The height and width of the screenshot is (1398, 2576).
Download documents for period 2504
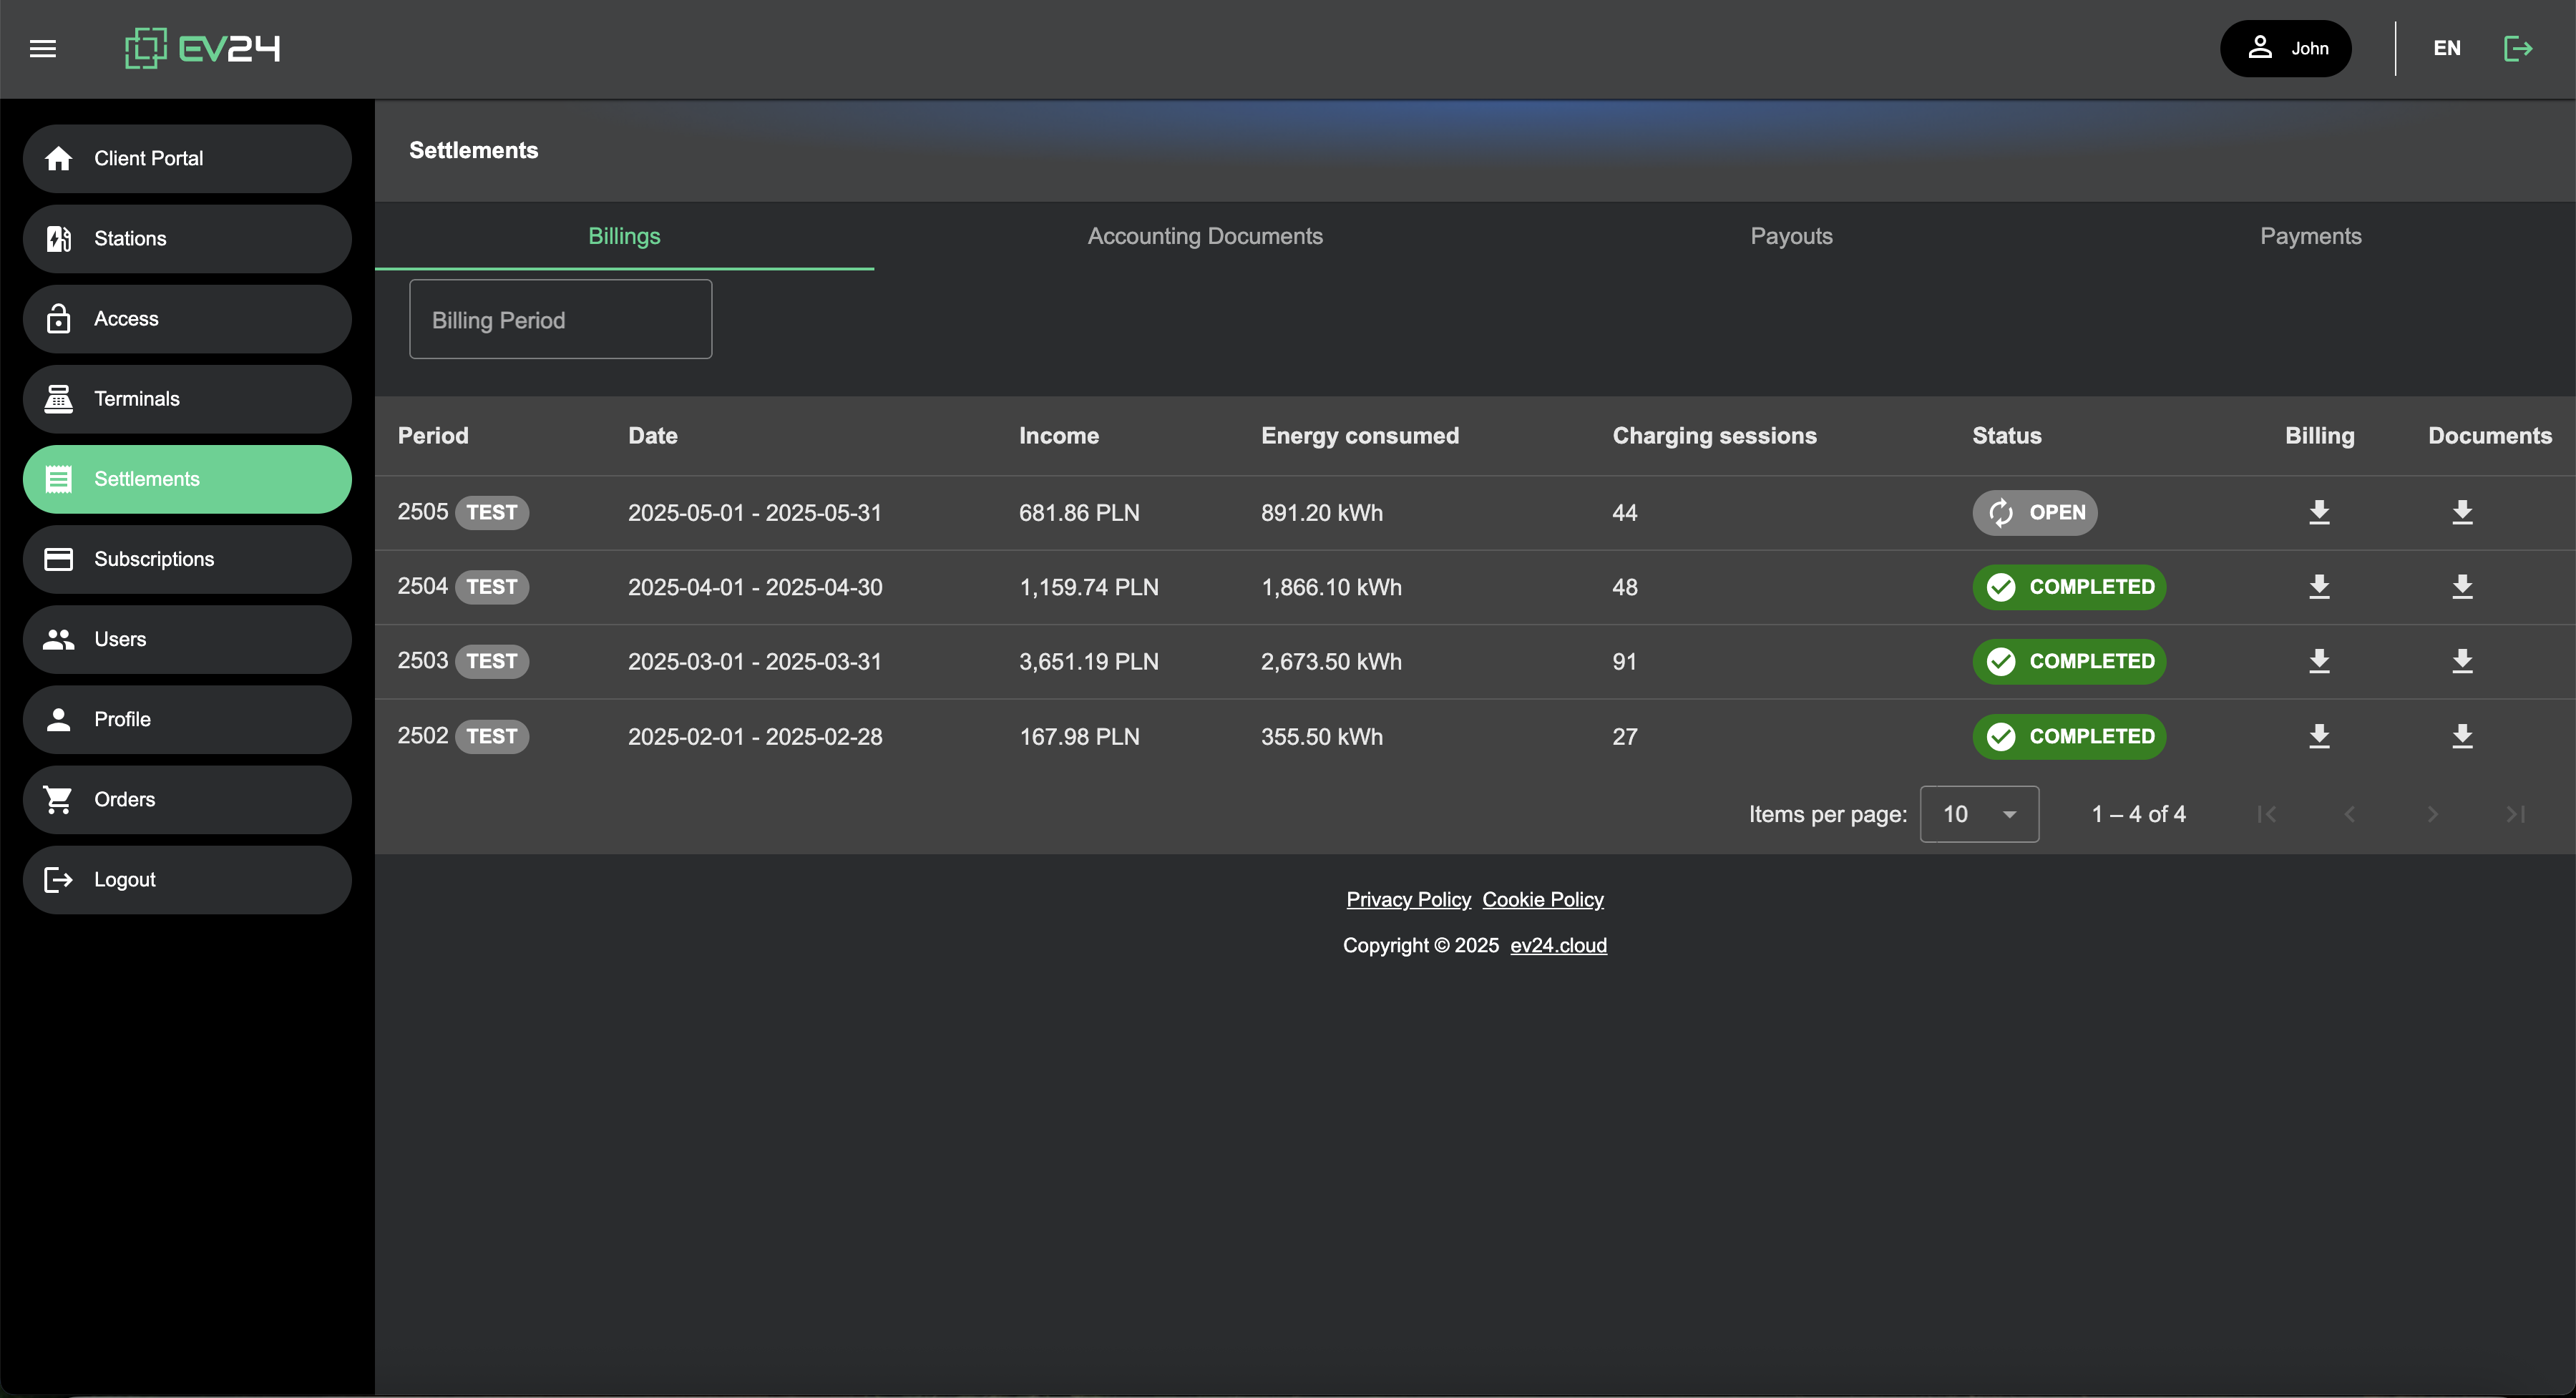(x=2462, y=587)
